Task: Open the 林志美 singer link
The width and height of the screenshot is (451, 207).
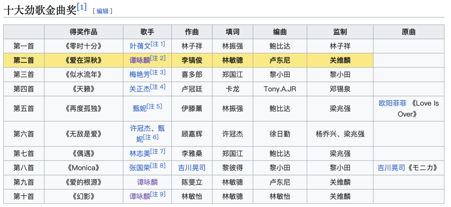Action: tap(140, 154)
